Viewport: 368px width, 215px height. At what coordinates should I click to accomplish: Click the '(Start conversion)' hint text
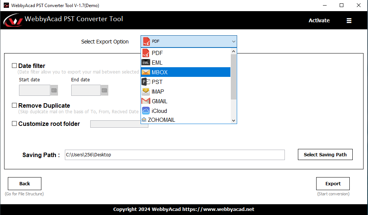pyautogui.click(x=333, y=194)
